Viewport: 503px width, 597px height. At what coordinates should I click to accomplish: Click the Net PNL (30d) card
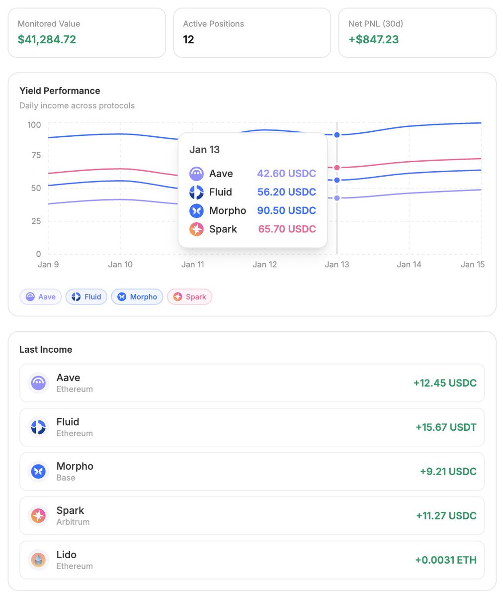[x=418, y=33]
